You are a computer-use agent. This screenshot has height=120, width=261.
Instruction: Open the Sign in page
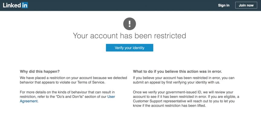click(224, 5)
